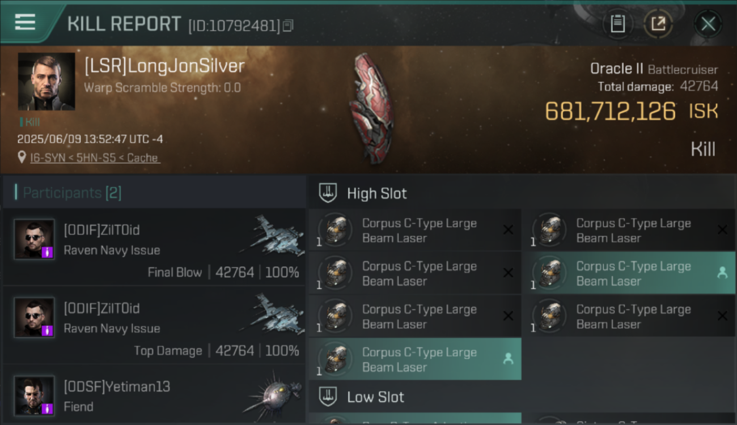This screenshot has width=737, height=425.
Task: Open Yetiman13's Fiend participant entry
Action: (154, 396)
